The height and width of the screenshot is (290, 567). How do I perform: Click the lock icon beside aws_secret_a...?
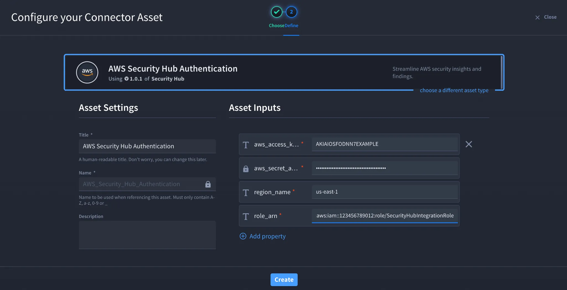(x=246, y=169)
